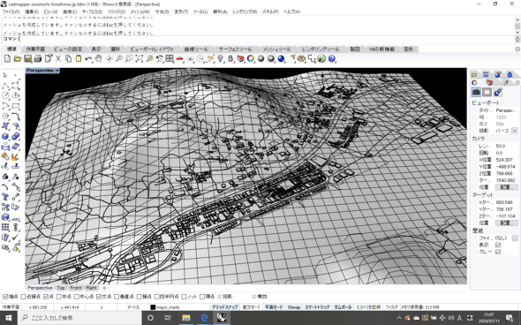Click the light bulb hide objects icon
Image resolution: width=521 pixels, height=325 pixels.
[220, 59]
